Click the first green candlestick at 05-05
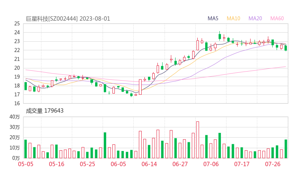 (x=26, y=86)
